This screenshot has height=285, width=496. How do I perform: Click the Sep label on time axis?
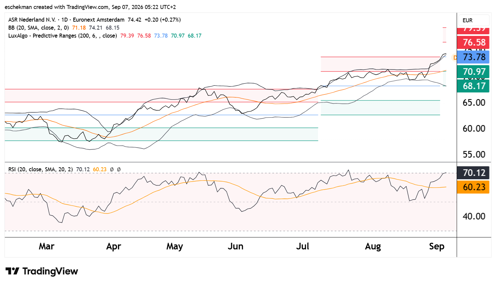tap(437, 246)
